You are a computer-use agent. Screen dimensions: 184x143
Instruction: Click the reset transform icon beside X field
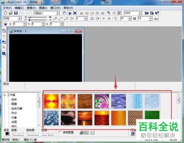[6, 24]
